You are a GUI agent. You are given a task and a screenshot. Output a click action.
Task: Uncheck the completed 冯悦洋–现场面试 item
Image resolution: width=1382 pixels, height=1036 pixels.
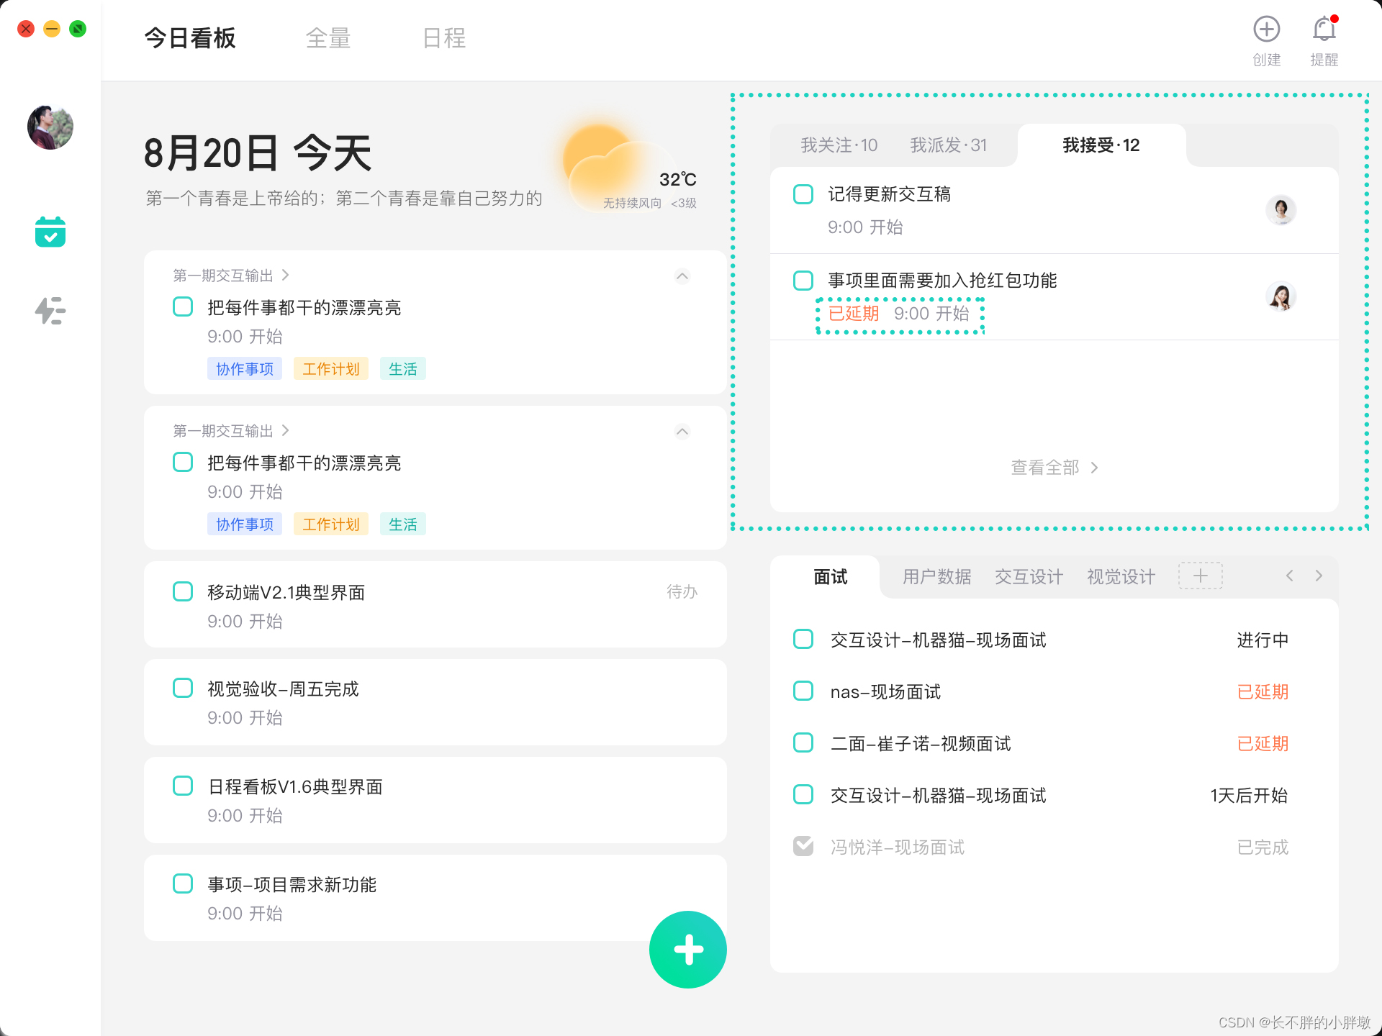803,846
